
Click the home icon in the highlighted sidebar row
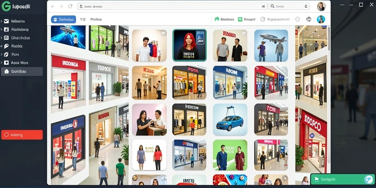(7, 71)
